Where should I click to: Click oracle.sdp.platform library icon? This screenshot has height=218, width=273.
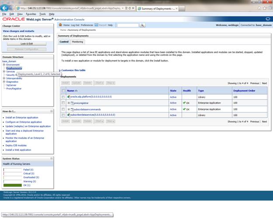(x=69, y=96)
